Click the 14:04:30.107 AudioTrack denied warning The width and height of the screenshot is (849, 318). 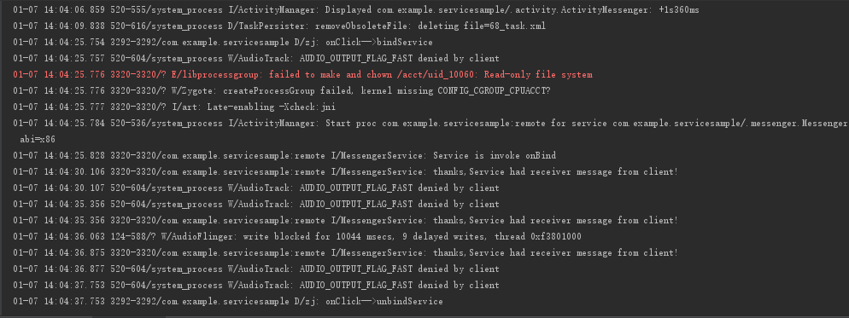coord(256,188)
